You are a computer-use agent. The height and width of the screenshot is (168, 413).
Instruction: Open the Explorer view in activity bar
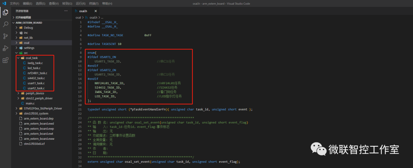pyautogui.click(x=5, y=12)
